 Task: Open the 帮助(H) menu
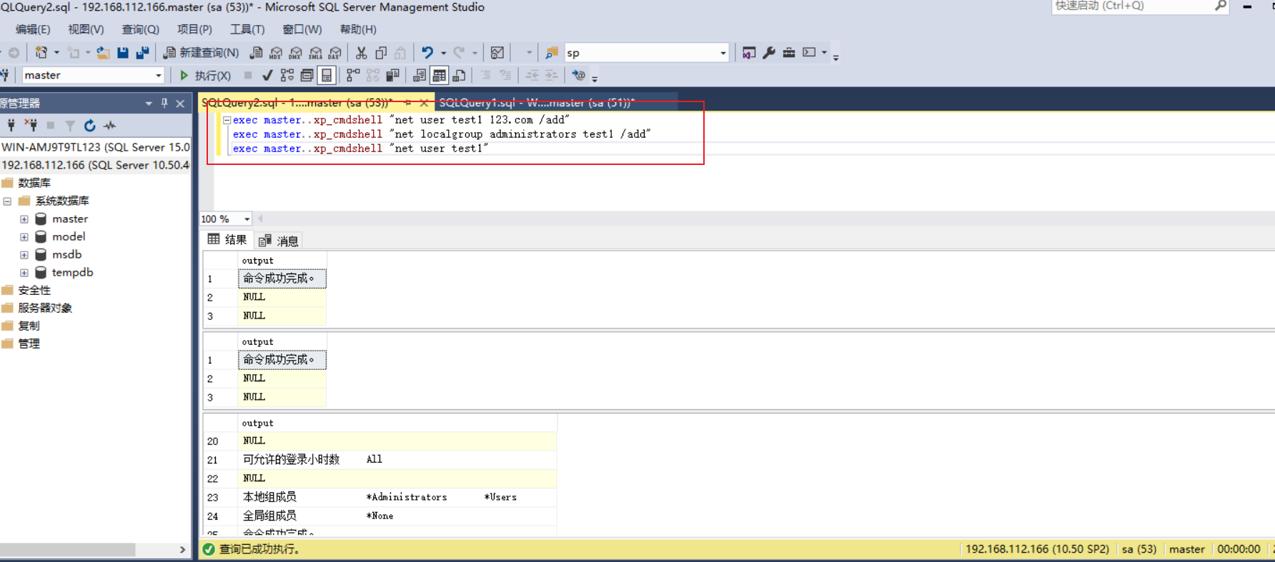[x=358, y=29]
